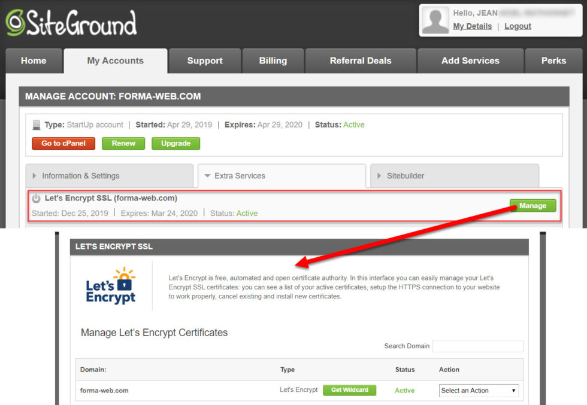
Task: Click the Let's Encrypt logo
Action: pyautogui.click(x=111, y=286)
